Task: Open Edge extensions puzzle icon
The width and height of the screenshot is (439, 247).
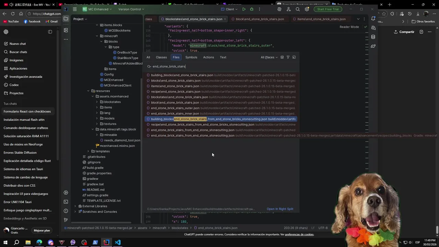Action: (x=392, y=14)
